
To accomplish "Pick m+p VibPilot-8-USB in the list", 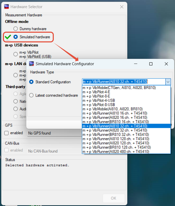I will coord(126,105).
